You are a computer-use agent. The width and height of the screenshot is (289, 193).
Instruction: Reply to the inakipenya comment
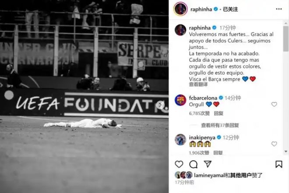click(218, 153)
